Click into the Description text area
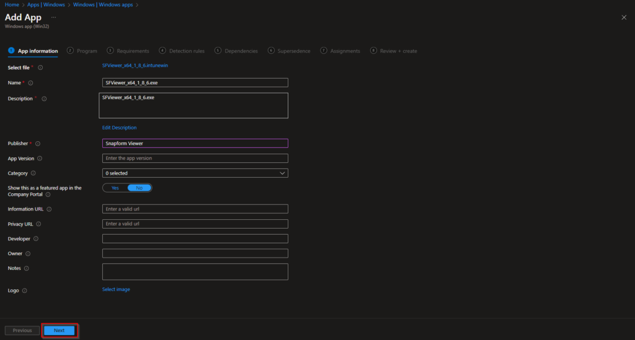The width and height of the screenshot is (635, 340). pos(193,105)
